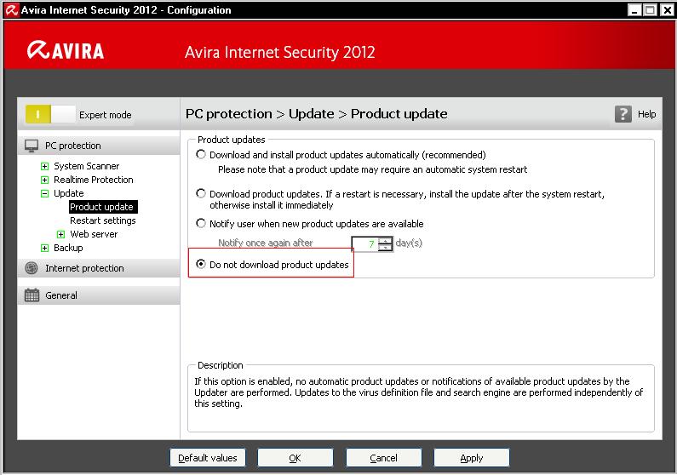This screenshot has height=475, width=677.
Task: Select System Scanner tree item
Action: [86, 166]
